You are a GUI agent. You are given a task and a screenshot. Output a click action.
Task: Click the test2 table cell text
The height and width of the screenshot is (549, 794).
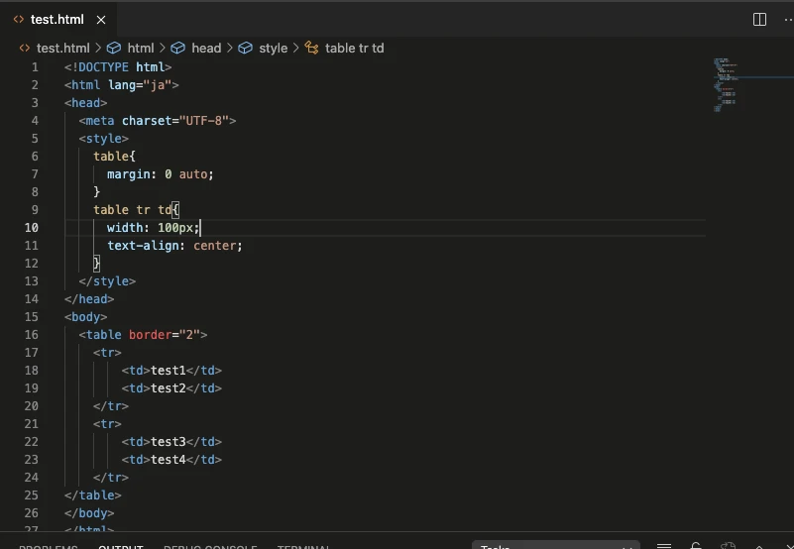click(x=169, y=388)
